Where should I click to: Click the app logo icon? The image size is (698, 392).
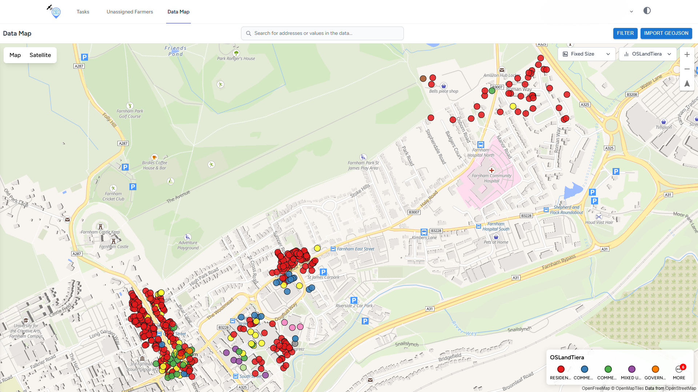[x=55, y=12]
